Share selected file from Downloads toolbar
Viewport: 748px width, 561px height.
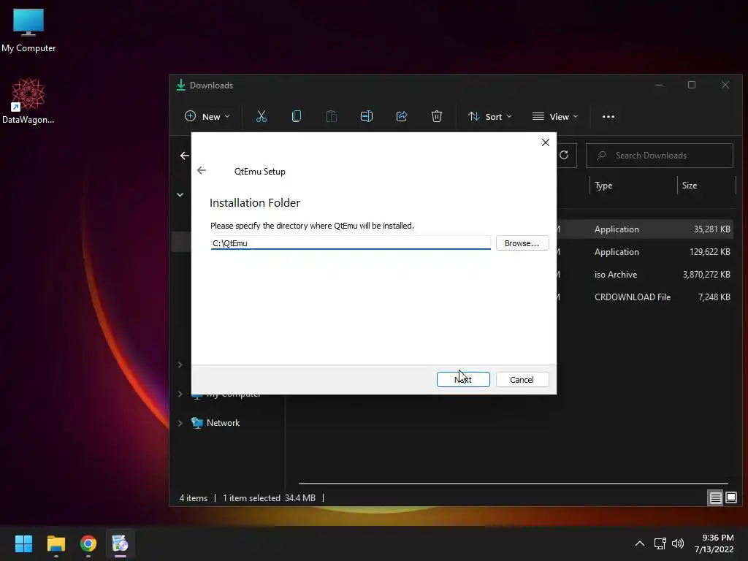(402, 116)
